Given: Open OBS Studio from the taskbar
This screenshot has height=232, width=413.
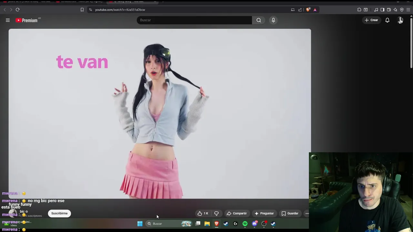Looking at the screenshot, I should (x=264, y=224).
